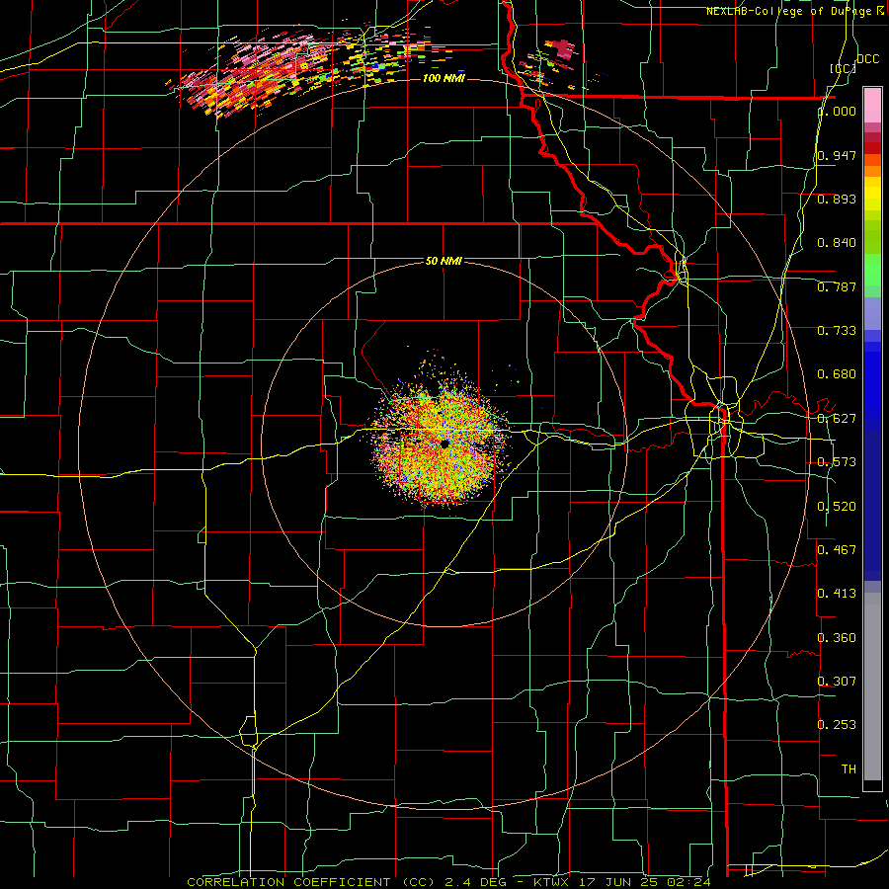
Task: Click the dark red echo block in northeast
Action: point(563,49)
